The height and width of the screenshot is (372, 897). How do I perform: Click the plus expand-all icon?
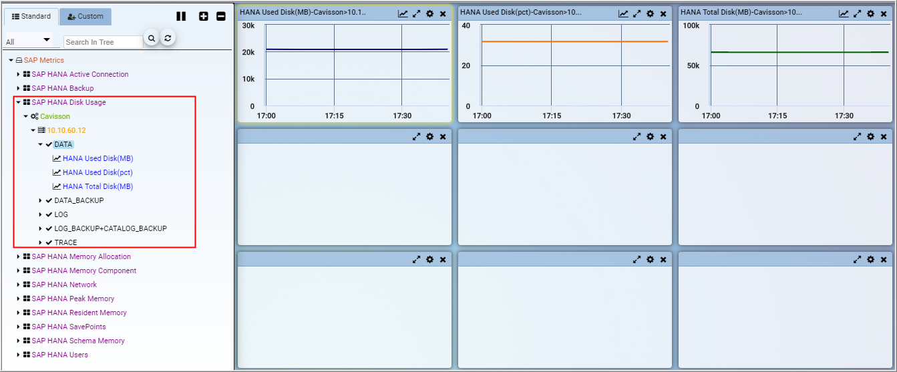pyautogui.click(x=204, y=16)
